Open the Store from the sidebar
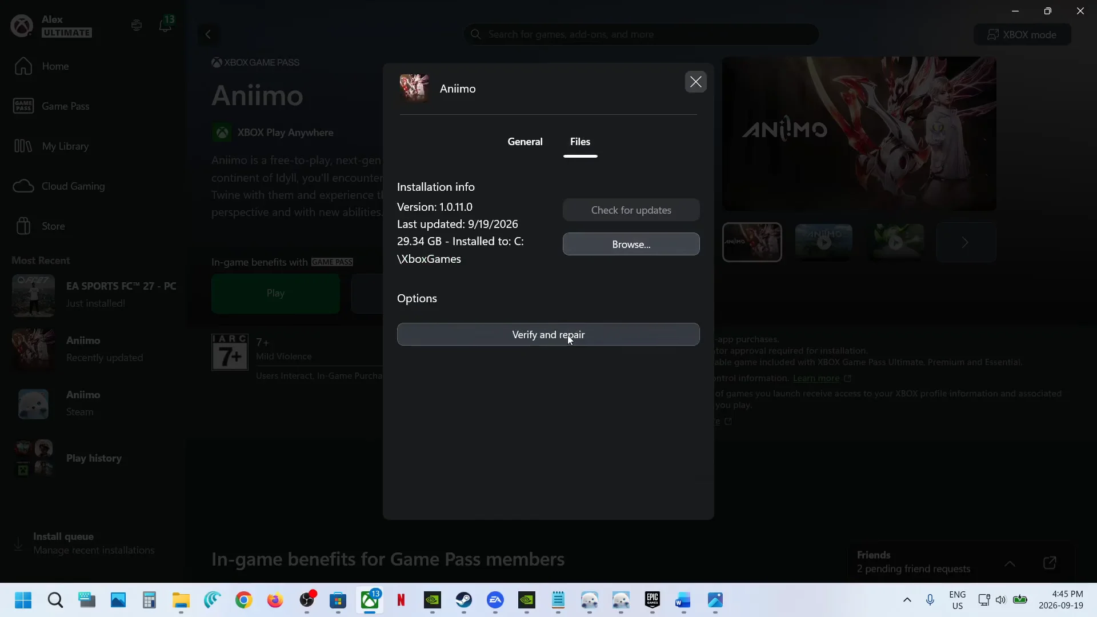This screenshot has width=1097, height=617. pos(39,226)
